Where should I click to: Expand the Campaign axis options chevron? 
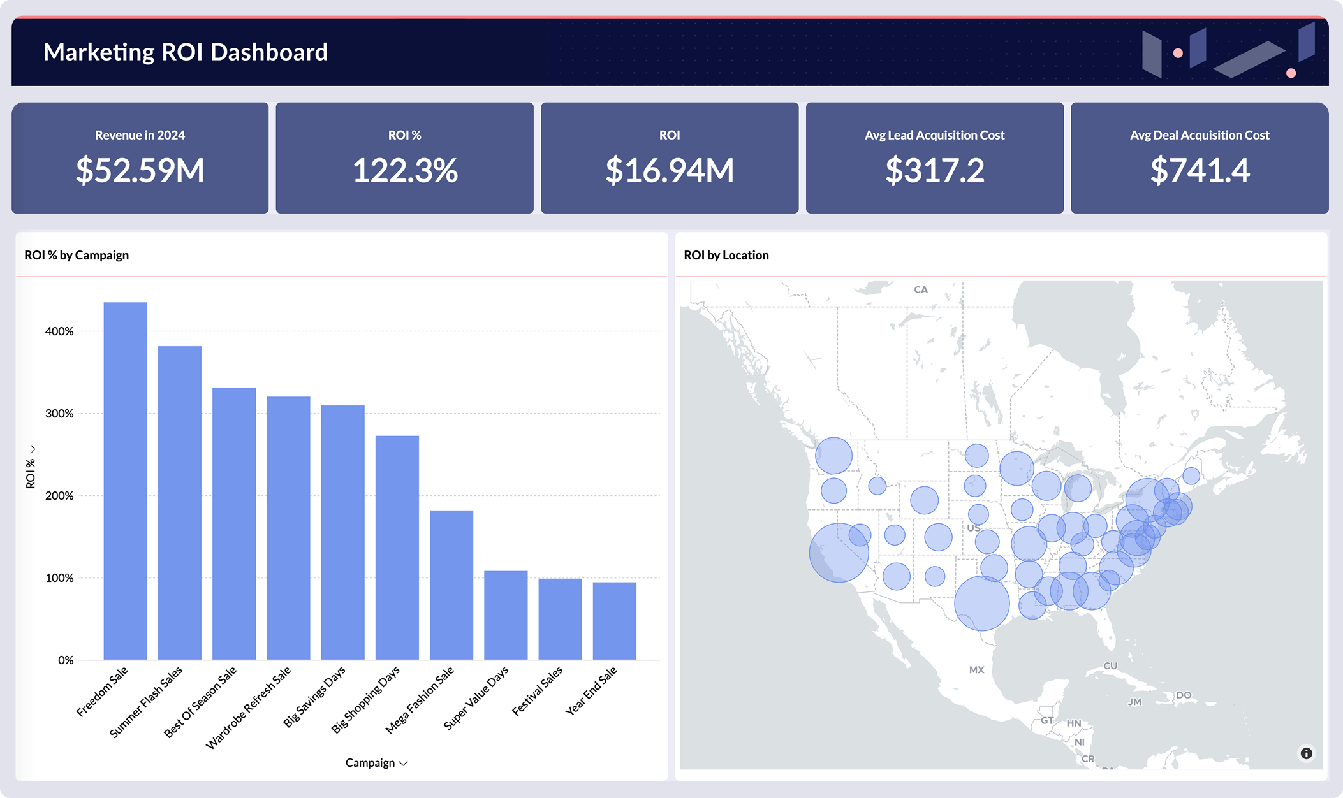point(404,763)
